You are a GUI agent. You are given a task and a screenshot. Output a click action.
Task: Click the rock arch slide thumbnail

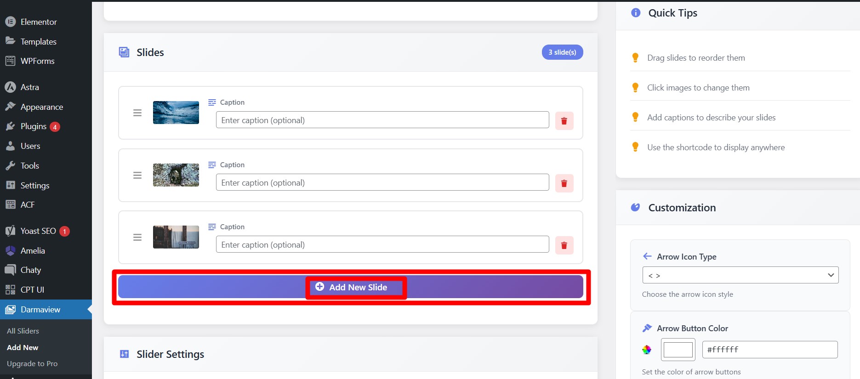pos(176,175)
